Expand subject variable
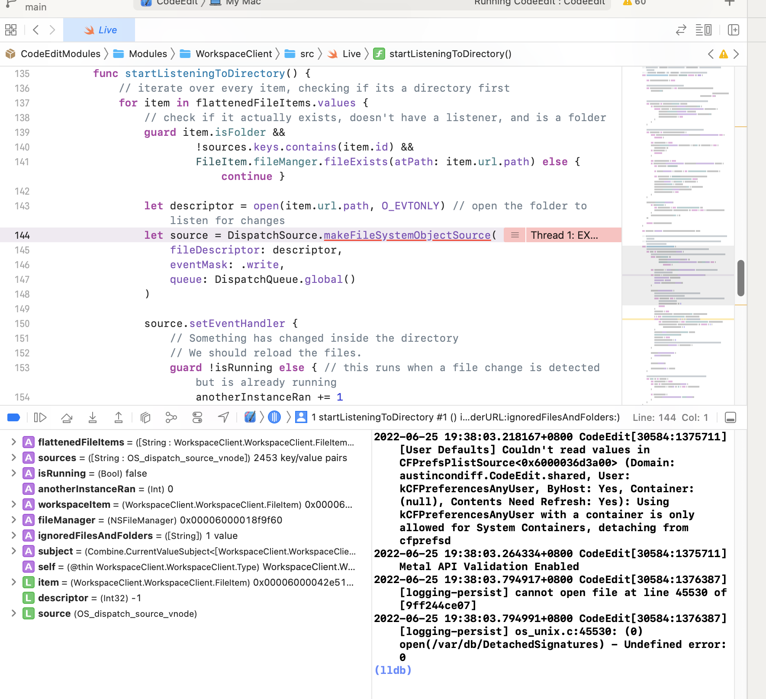Viewport: 766px width, 699px height. (13, 551)
